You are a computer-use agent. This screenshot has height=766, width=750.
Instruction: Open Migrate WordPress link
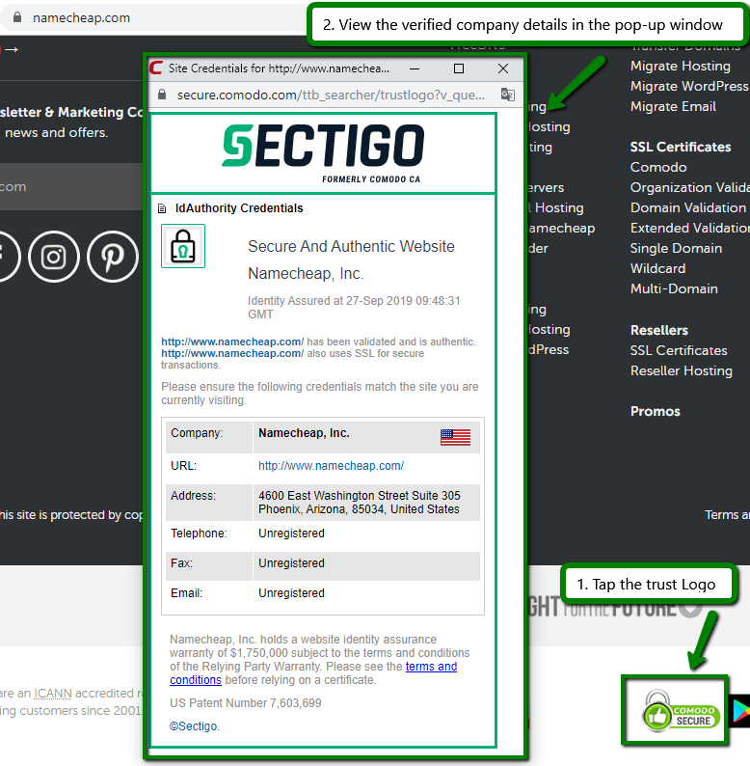click(689, 86)
